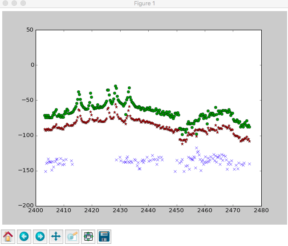The height and width of the screenshot is (246, 288).
Task: Click the -150 y-axis tick label
Action: coord(26,170)
